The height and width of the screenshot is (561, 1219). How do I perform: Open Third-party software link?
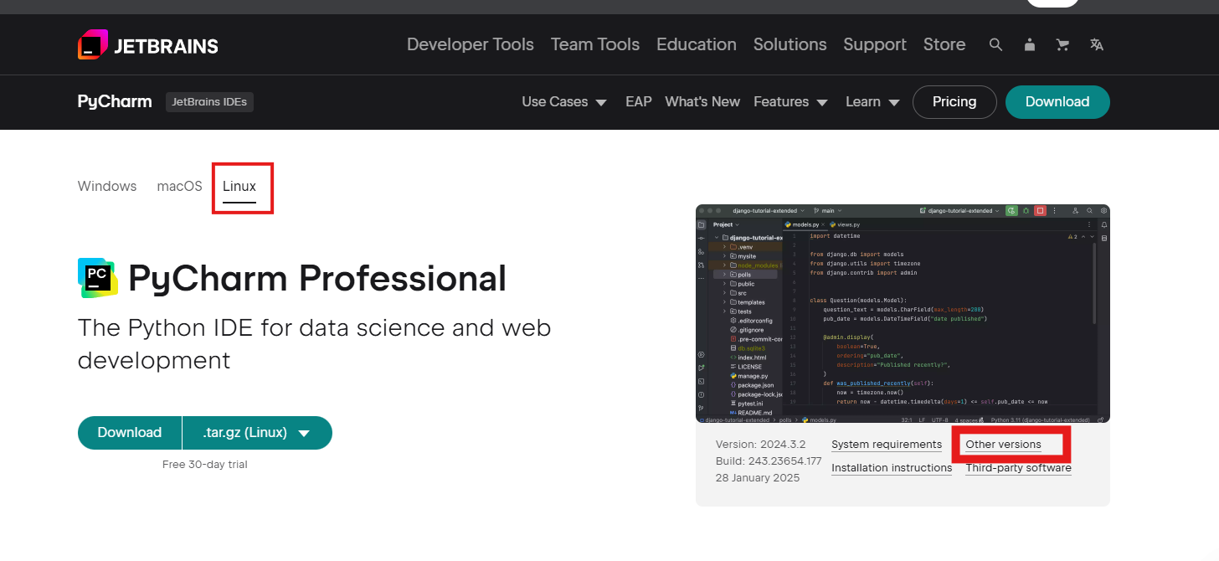[1018, 468]
